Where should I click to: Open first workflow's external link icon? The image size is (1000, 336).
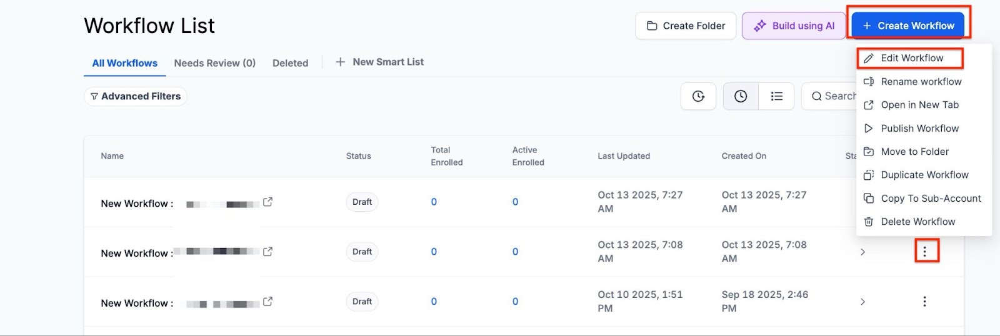[x=267, y=202]
